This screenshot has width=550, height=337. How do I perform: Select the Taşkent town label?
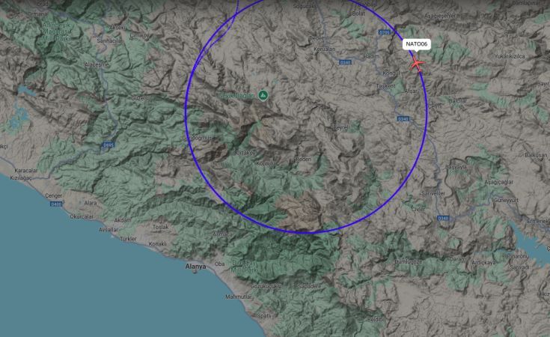[x=385, y=85]
